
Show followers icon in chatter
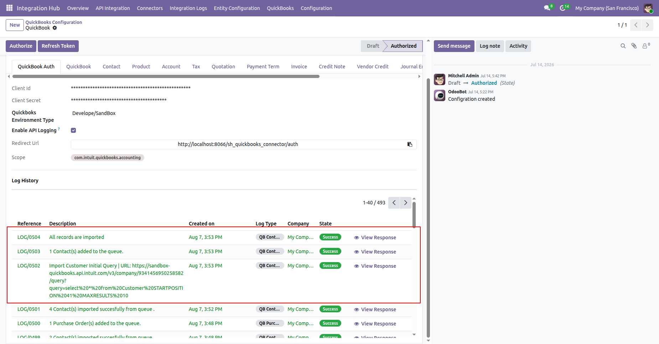click(645, 46)
